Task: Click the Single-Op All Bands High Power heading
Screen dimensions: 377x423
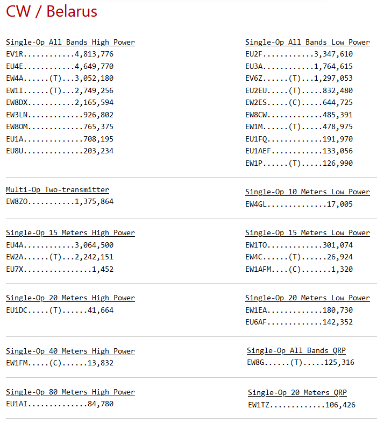Action: click(x=70, y=42)
